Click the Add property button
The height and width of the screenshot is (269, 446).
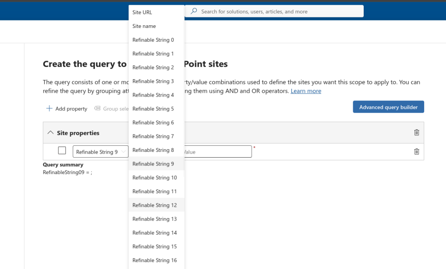(67, 109)
